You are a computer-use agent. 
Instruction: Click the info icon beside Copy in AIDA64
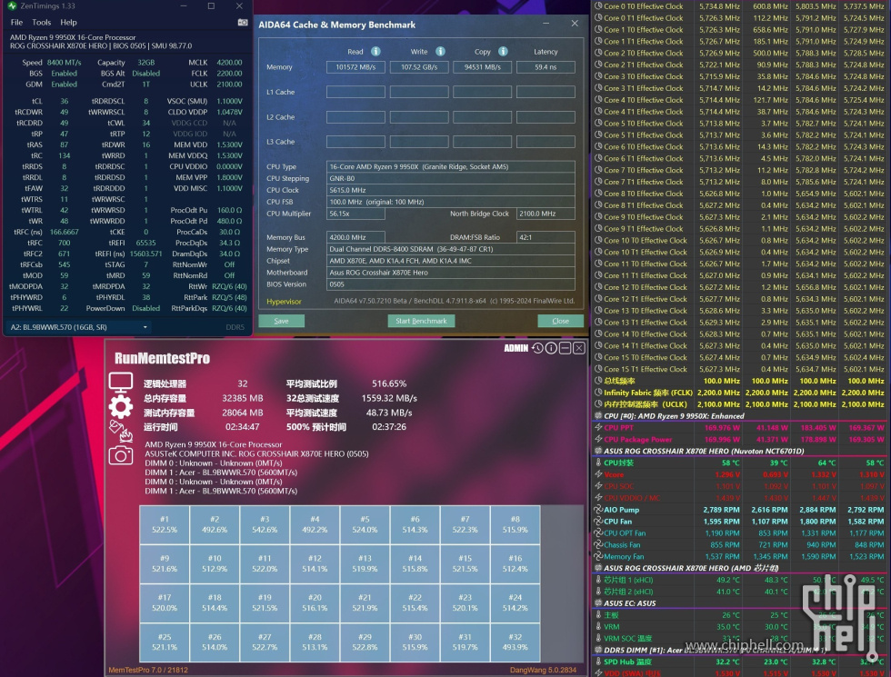pyautogui.click(x=503, y=51)
